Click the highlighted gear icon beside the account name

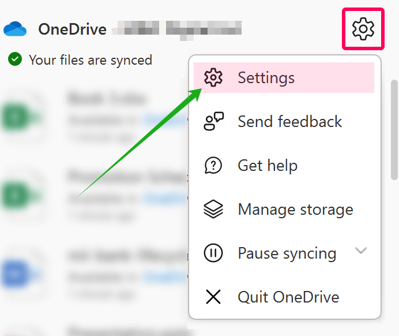363,29
